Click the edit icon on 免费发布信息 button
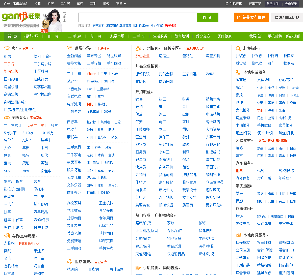The width and height of the screenshot is (303, 275). [239, 17]
